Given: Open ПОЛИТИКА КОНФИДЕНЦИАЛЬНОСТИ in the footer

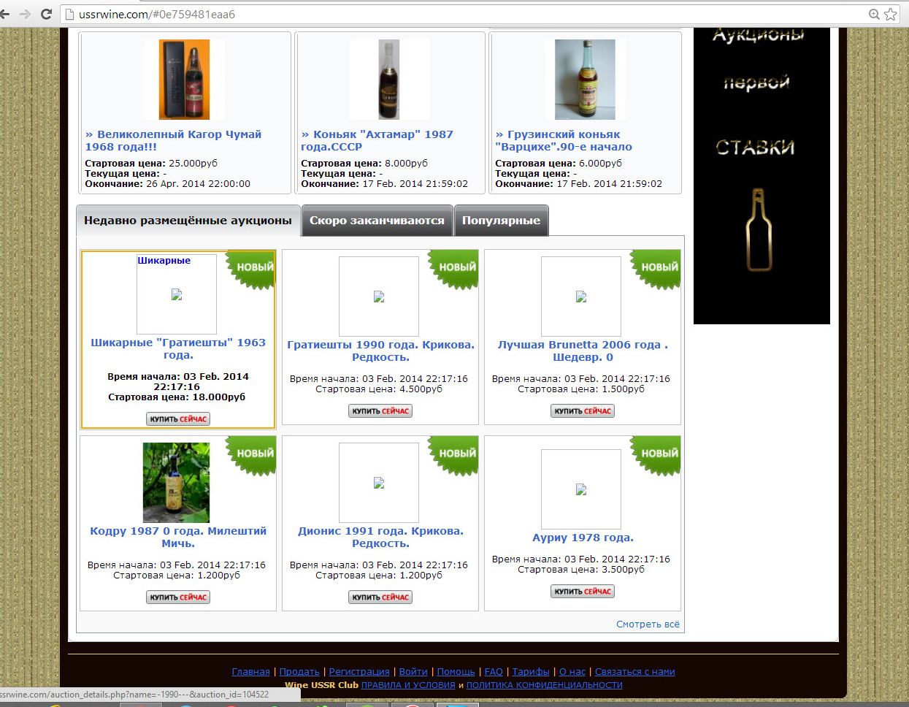Looking at the screenshot, I should tap(544, 685).
